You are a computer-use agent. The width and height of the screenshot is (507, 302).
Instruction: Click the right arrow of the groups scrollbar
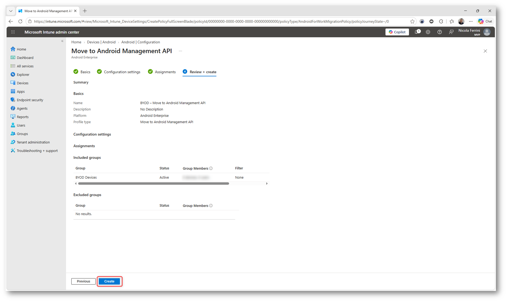coord(267,183)
